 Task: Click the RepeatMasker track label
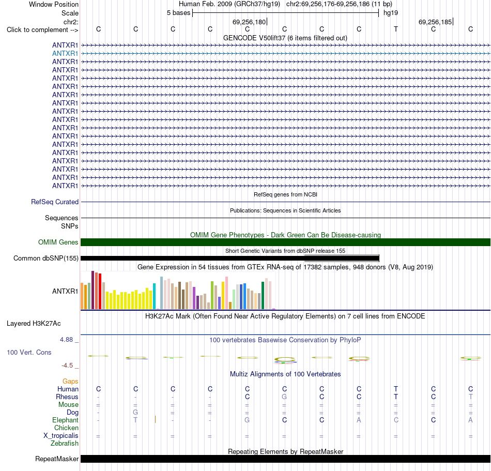[x=57, y=459]
